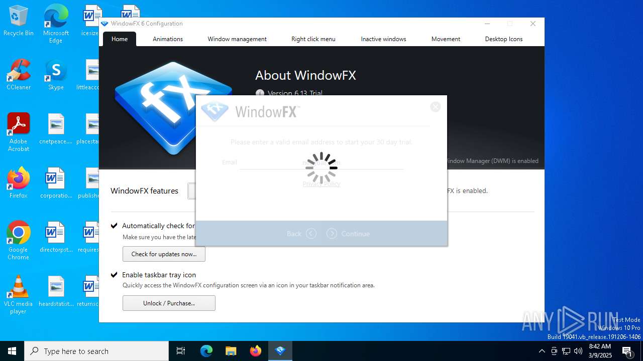643x361 pixels.
Task: Click the taskbar search box
Action: point(96,351)
